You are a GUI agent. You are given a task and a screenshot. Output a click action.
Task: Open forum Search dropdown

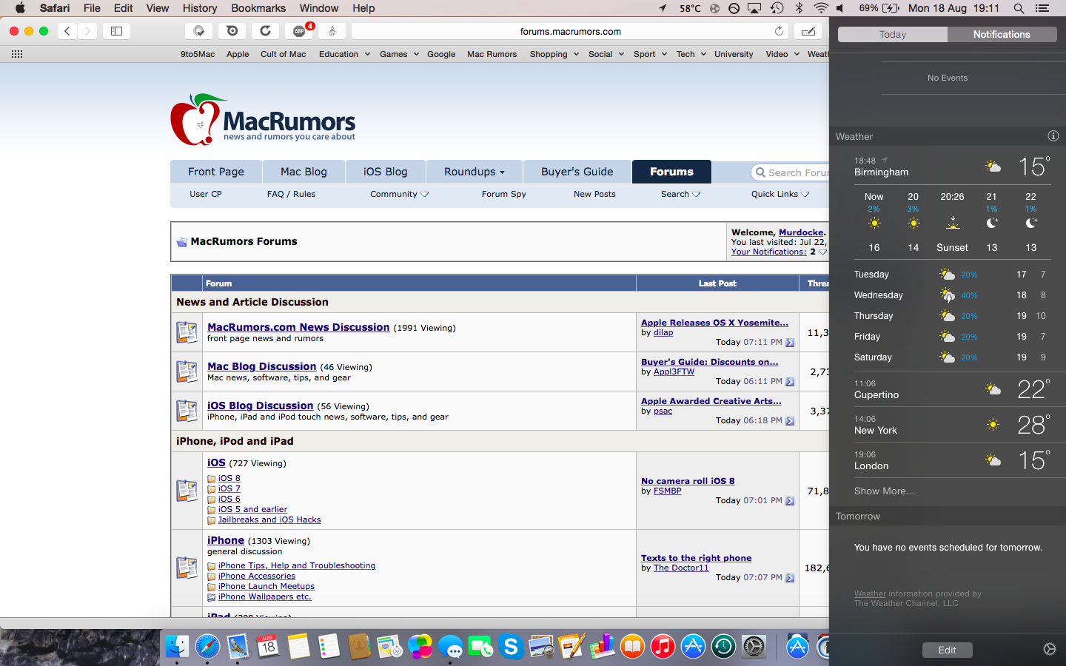coord(680,194)
